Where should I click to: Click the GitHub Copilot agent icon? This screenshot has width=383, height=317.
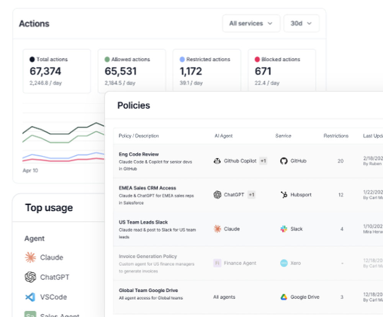(217, 161)
